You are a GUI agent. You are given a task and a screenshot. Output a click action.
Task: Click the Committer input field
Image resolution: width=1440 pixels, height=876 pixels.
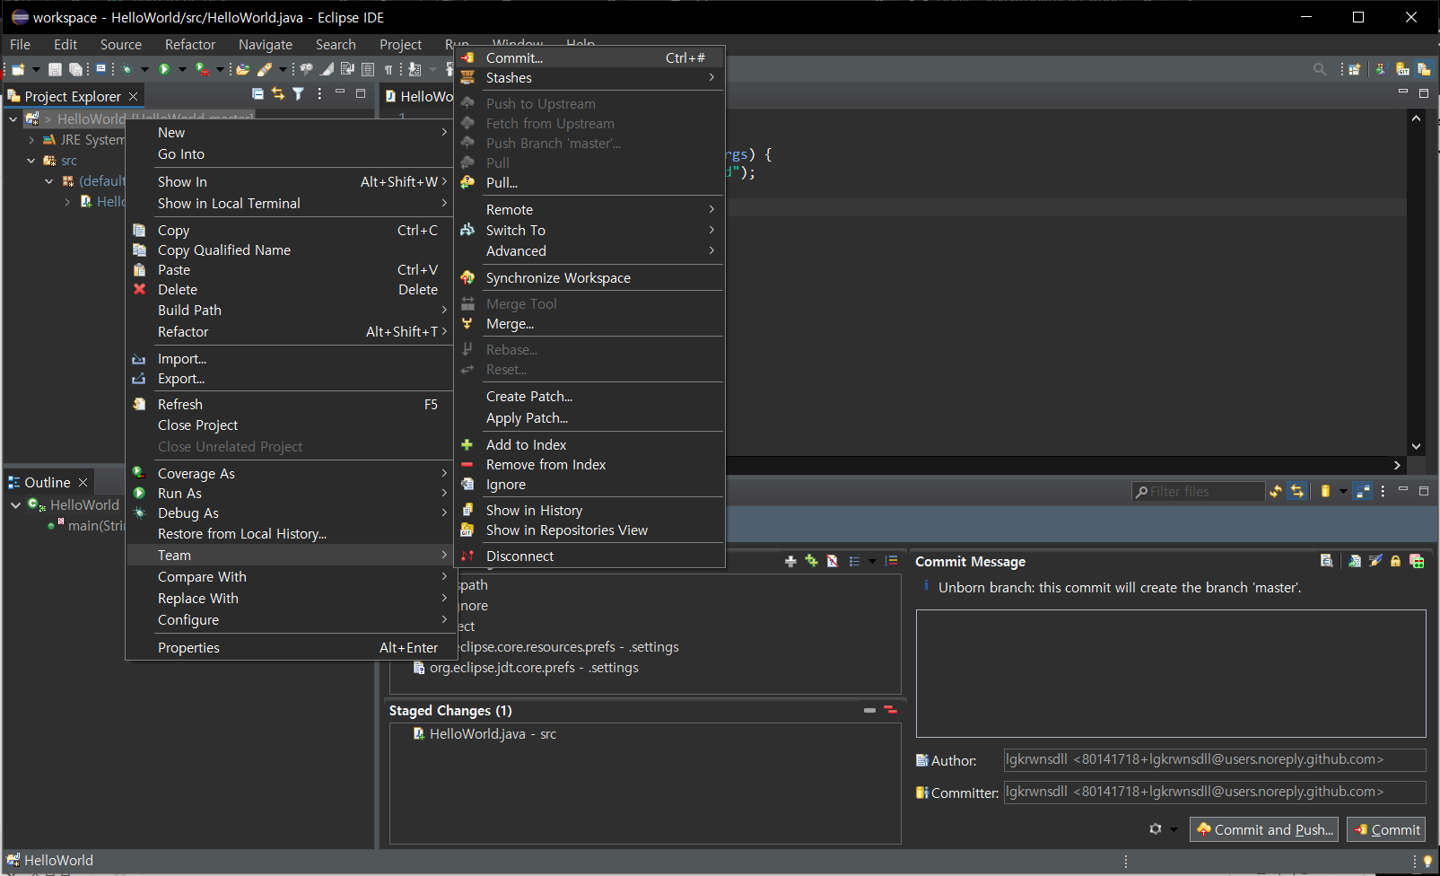[1215, 793]
